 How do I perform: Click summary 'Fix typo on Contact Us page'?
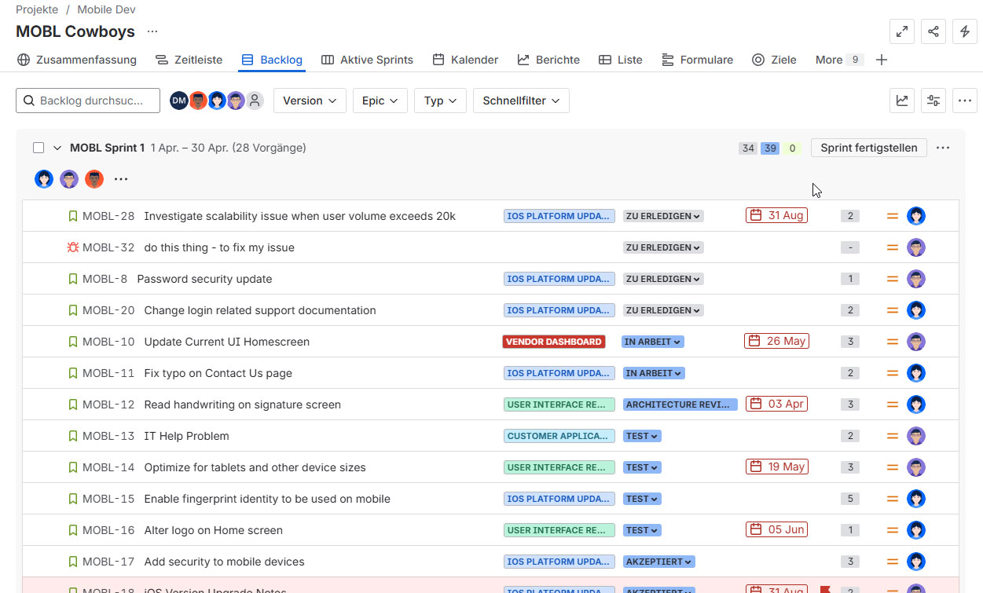(218, 373)
